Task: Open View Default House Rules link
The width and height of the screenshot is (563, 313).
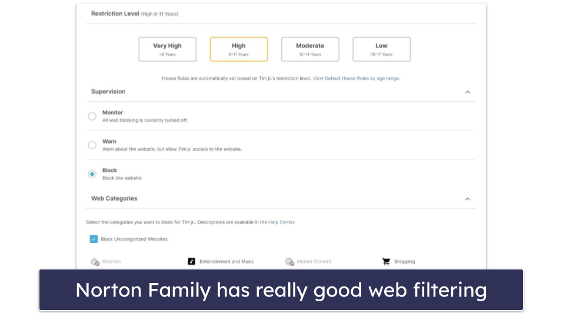Action: tap(341, 78)
